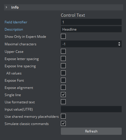Enable Use formatted text
Viewport: 126px width, 140px height.
63,102
